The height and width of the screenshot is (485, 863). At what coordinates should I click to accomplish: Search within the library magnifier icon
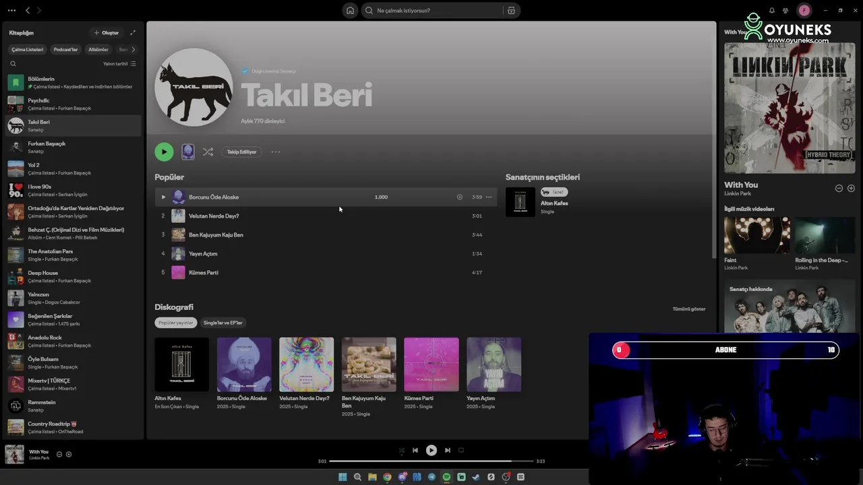pyautogui.click(x=13, y=64)
